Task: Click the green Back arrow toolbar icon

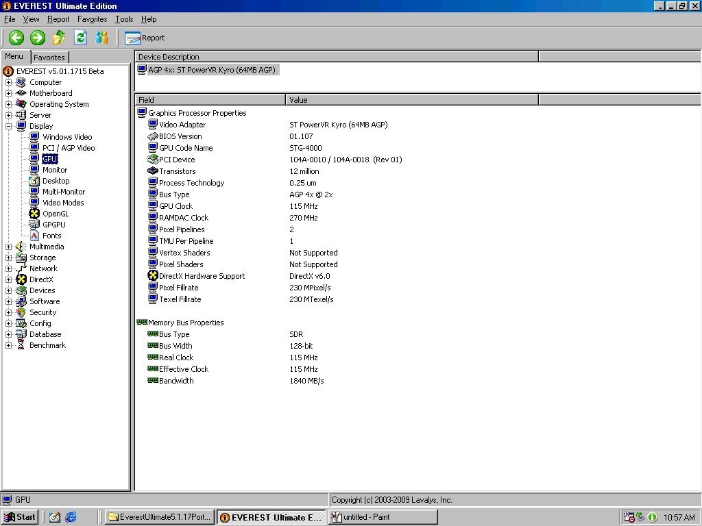Action: point(16,38)
